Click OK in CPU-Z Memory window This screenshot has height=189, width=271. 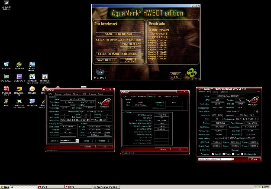pyautogui.click(x=180, y=149)
